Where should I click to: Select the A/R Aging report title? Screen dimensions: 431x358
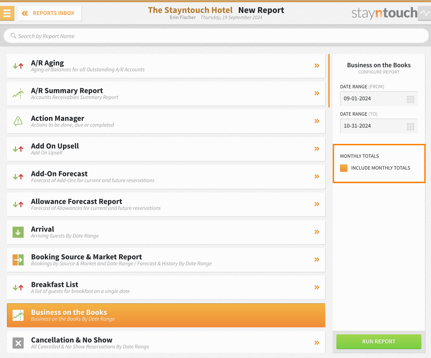click(x=47, y=63)
